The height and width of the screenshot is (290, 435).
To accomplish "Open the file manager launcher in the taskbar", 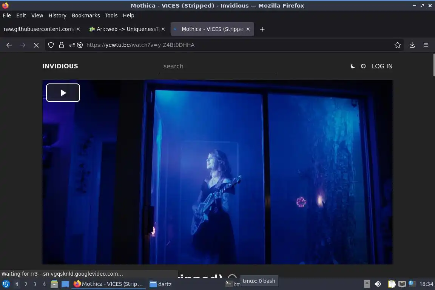I will (x=54, y=284).
